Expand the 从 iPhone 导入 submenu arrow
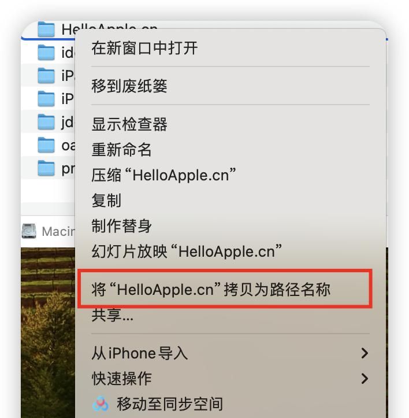This screenshot has width=409, height=418. click(x=365, y=353)
